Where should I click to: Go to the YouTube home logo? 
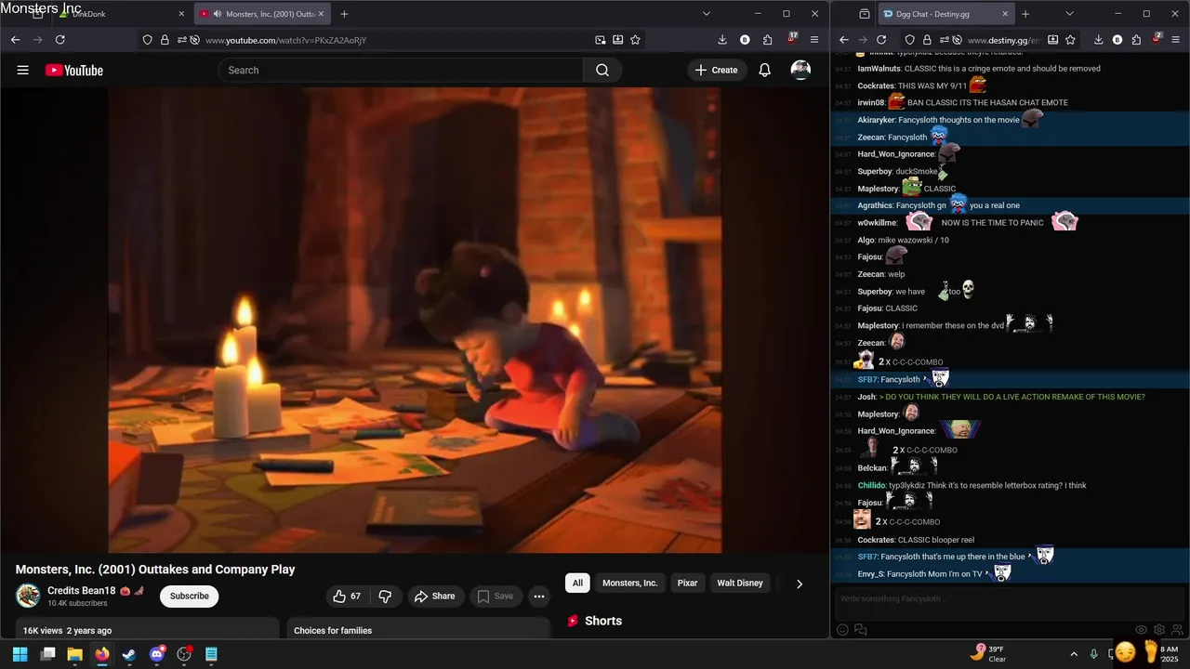pos(73,70)
